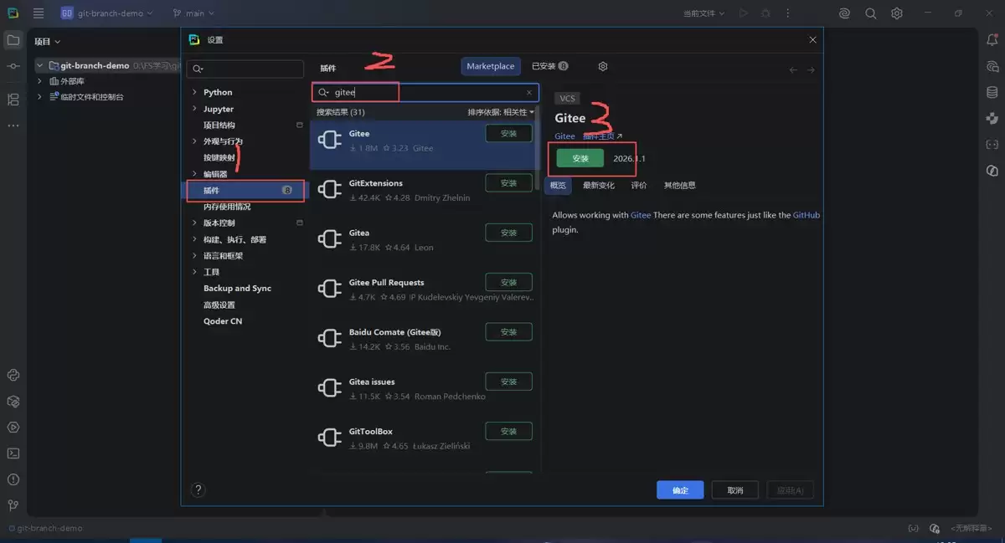The image size is (1005, 543).
Task: Expand the 编辑器 settings node
Action: tap(194, 174)
